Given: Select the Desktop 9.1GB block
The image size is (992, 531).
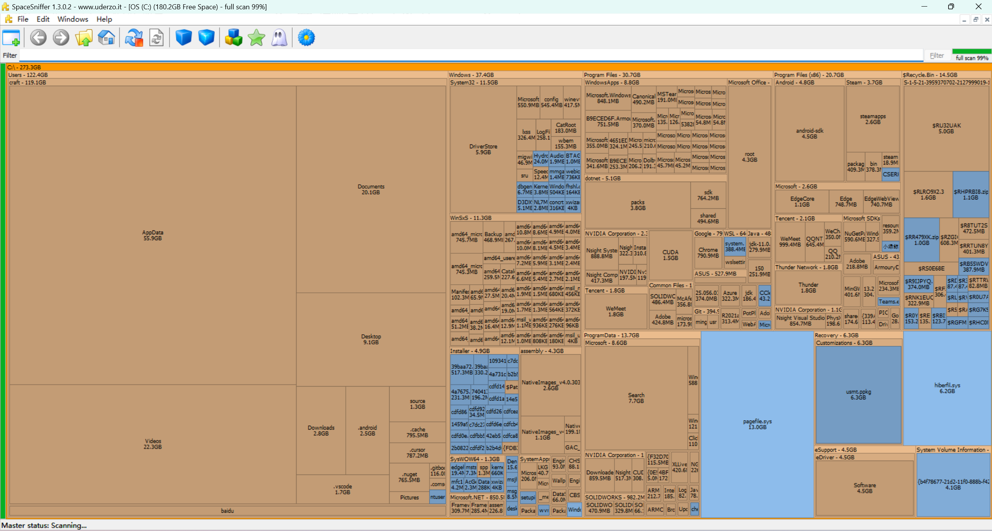Looking at the screenshot, I should point(371,339).
